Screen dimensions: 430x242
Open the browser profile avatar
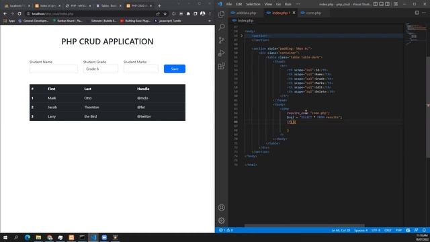click(x=203, y=13)
